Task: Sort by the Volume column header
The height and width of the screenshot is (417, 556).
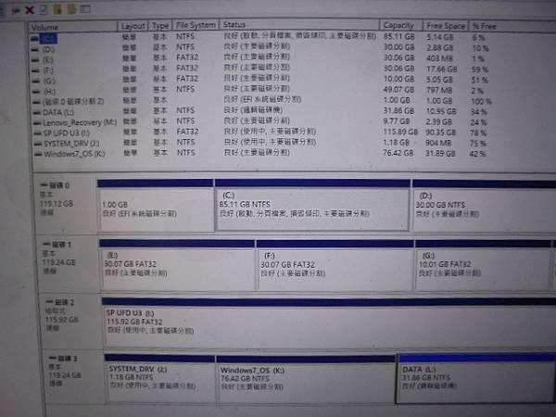Action: point(73,27)
